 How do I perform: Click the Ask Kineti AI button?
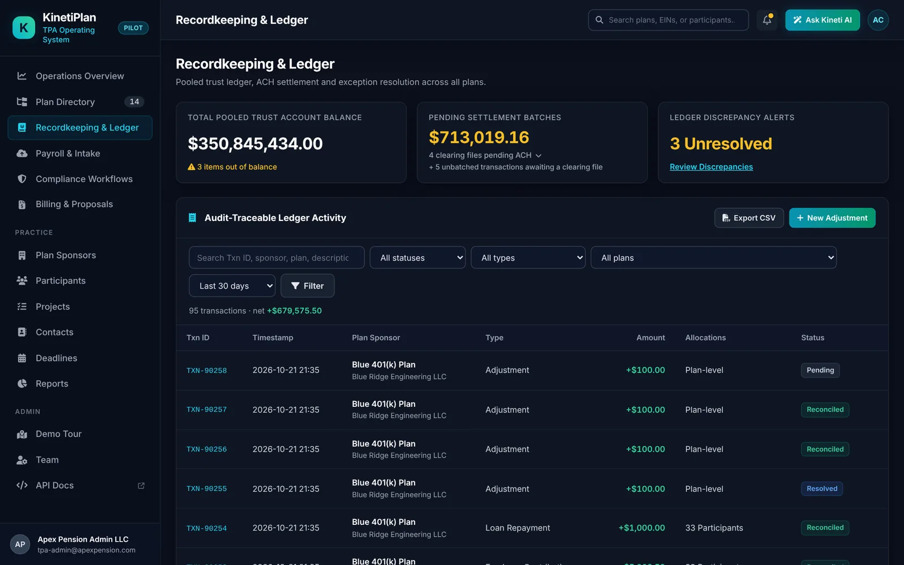(x=823, y=20)
